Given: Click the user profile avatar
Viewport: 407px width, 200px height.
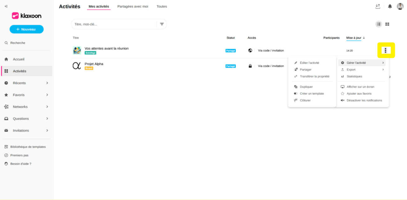Looking at the screenshot, I should coord(400,6).
